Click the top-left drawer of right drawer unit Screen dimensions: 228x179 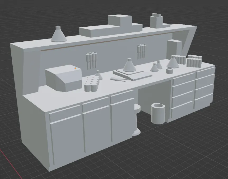click(x=183, y=79)
